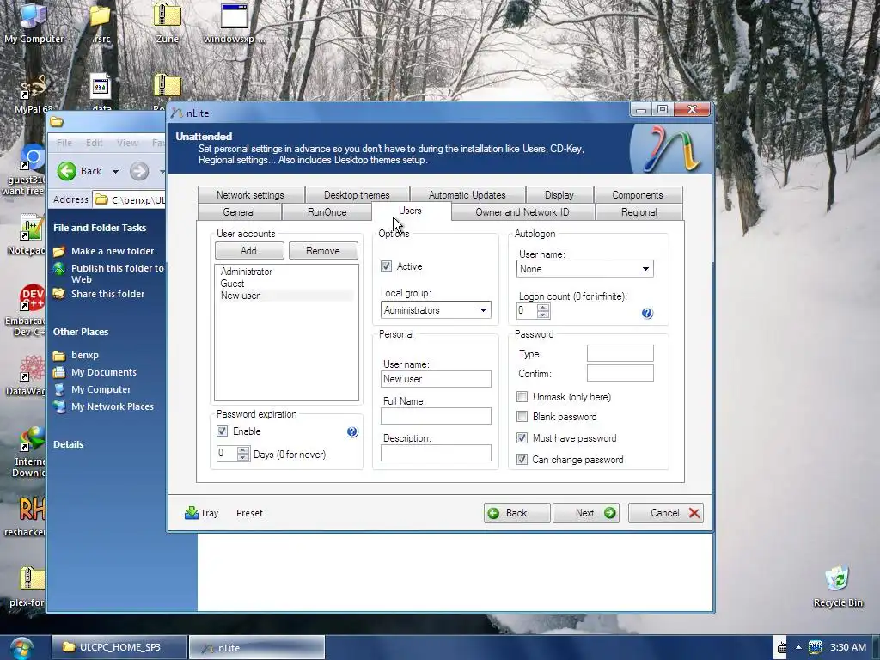This screenshot has height=660, width=880.
Task: Check Unmask (only here) option
Action: pyautogui.click(x=522, y=397)
